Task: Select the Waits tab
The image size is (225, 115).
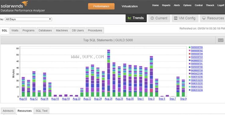Action: [15, 31]
